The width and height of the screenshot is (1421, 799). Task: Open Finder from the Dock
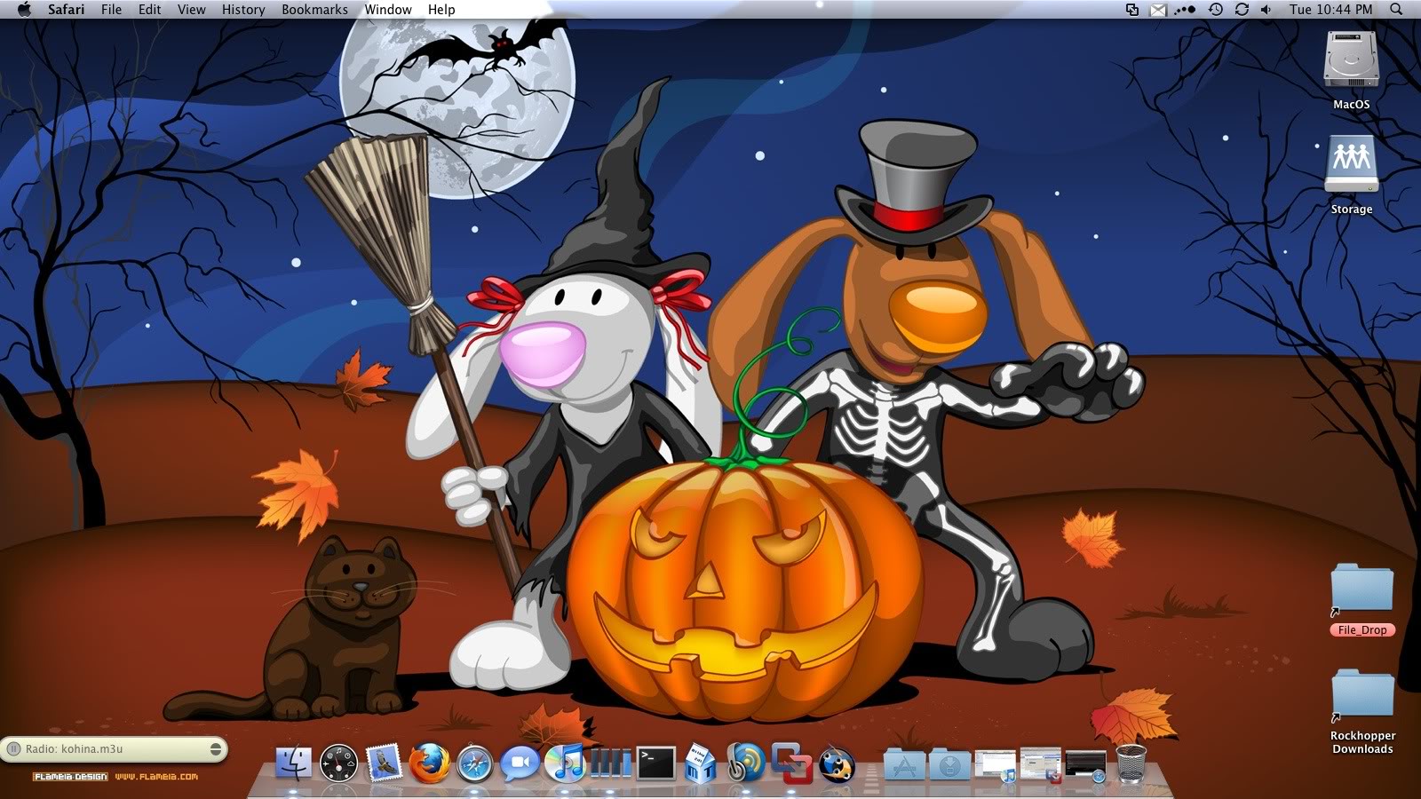[293, 763]
